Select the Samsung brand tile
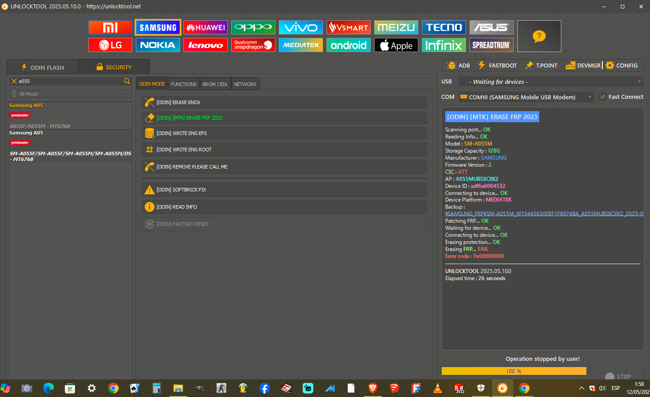 (158, 27)
